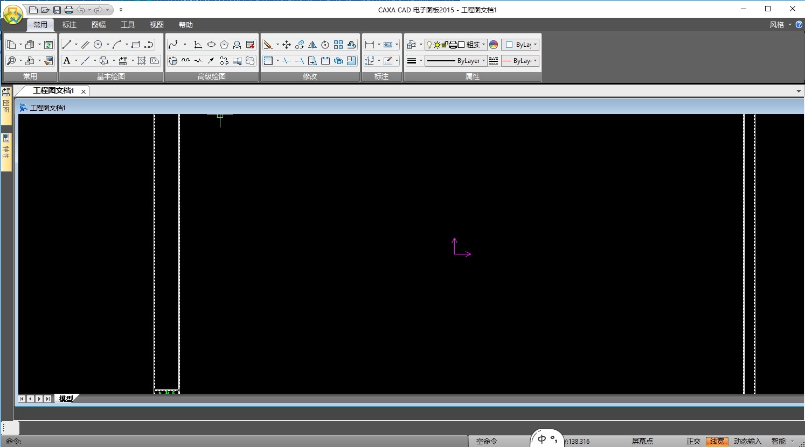Open the 帮助 ribbon tab
This screenshot has height=447, width=805.
tap(186, 25)
